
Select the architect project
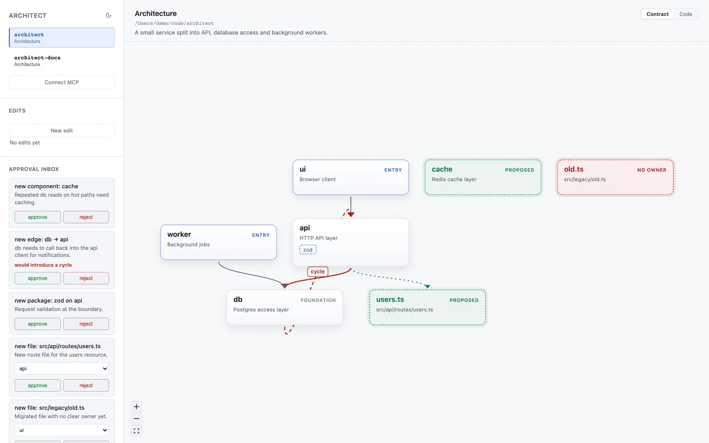(x=62, y=38)
